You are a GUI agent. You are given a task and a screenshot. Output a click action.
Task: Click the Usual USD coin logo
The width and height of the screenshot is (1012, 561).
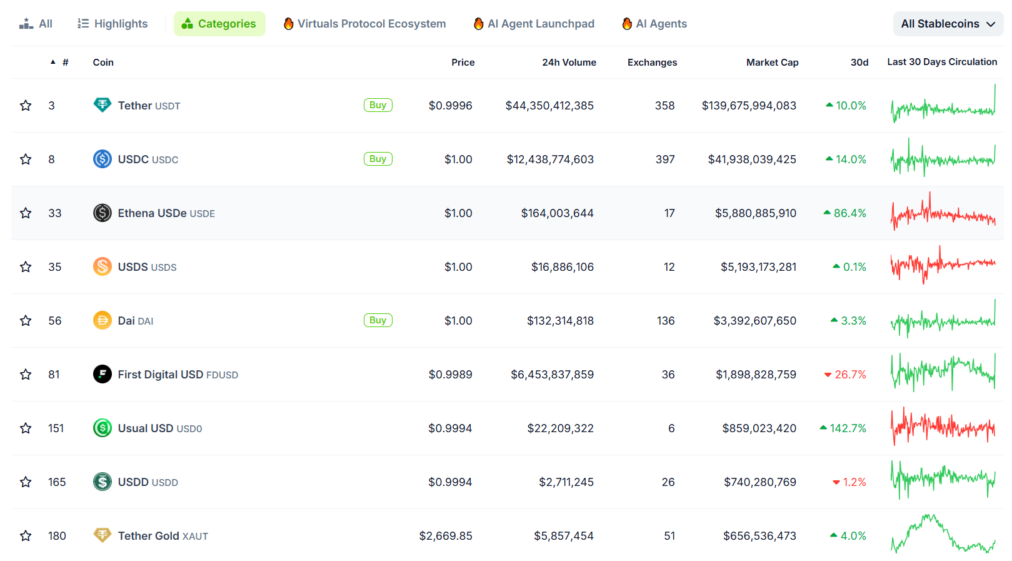click(103, 428)
